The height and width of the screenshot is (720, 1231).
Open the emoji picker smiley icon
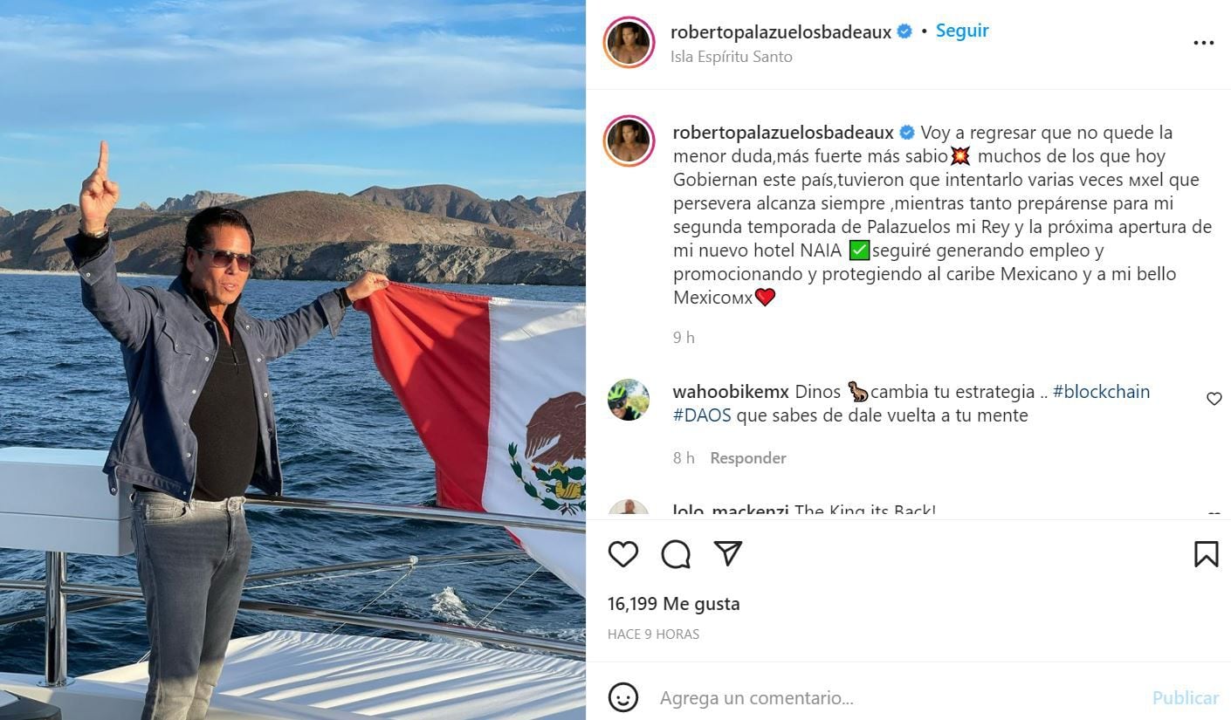click(x=623, y=698)
